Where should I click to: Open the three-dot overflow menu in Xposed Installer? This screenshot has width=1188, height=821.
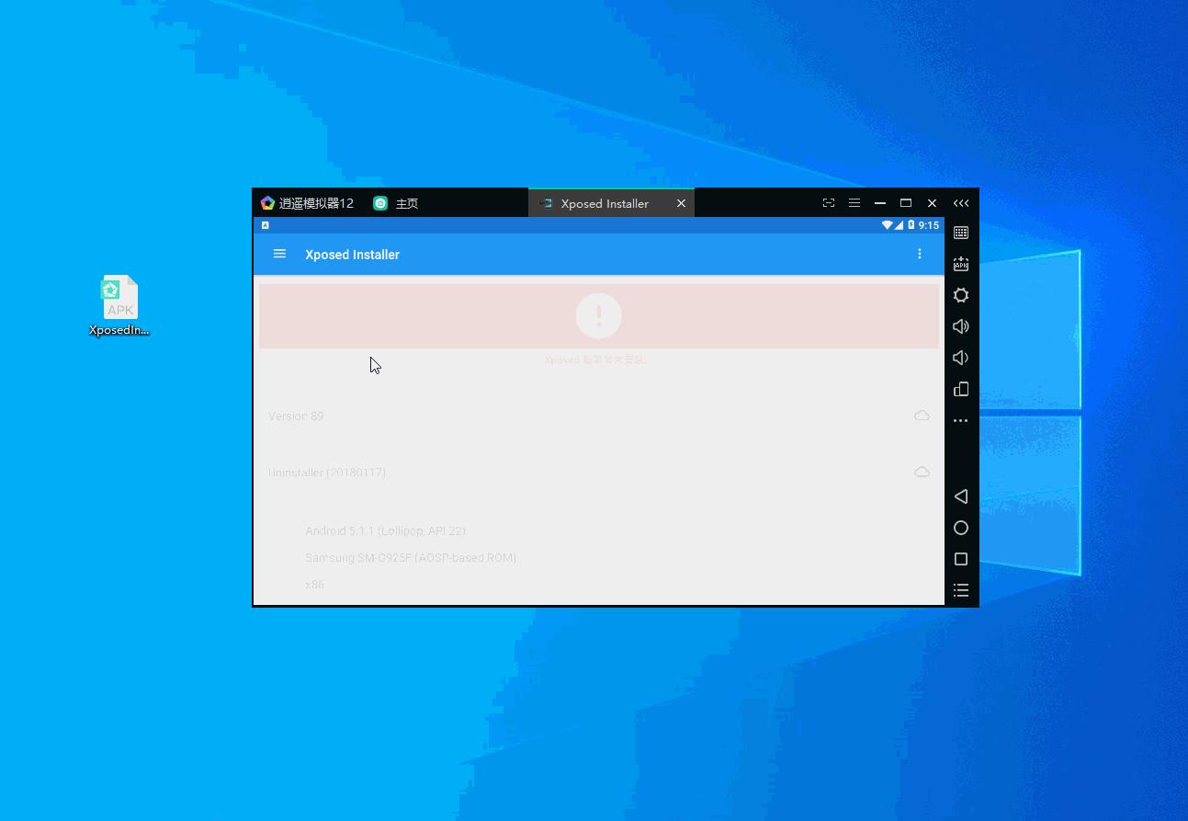(x=919, y=254)
